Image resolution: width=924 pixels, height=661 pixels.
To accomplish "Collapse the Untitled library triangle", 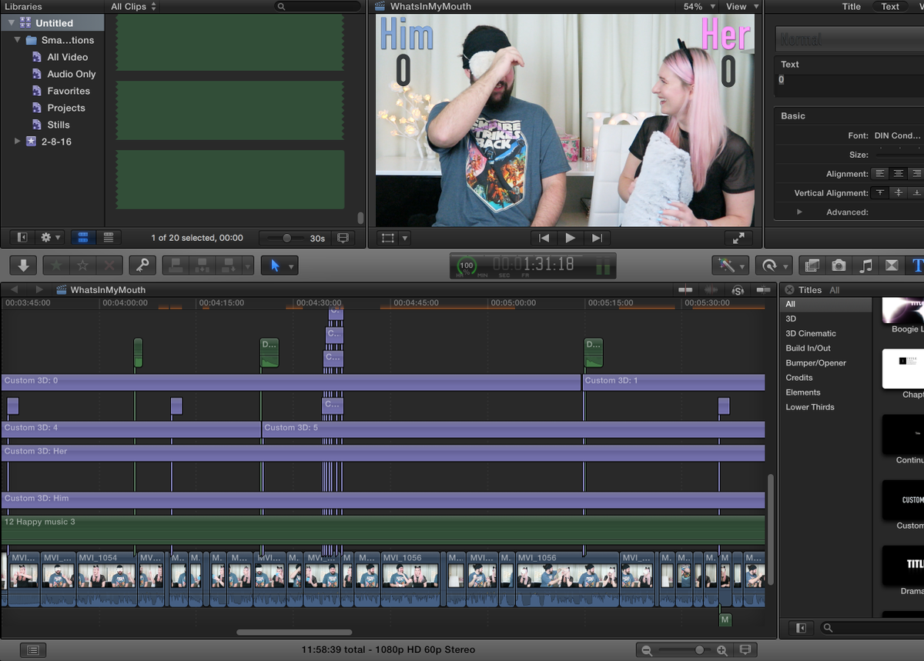I will 12,23.
